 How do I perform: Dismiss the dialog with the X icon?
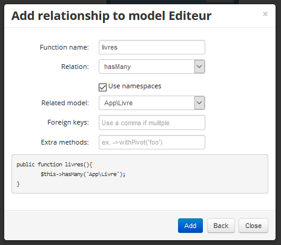(x=265, y=14)
